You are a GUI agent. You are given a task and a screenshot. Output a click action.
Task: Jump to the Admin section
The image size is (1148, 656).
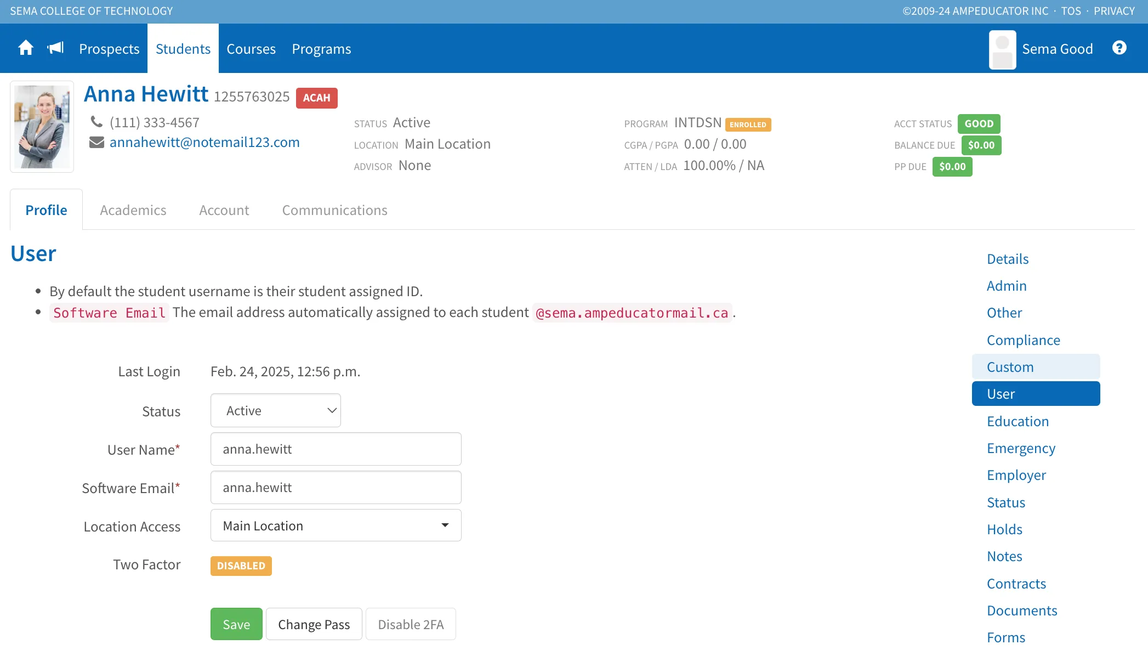[x=1007, y=286]
